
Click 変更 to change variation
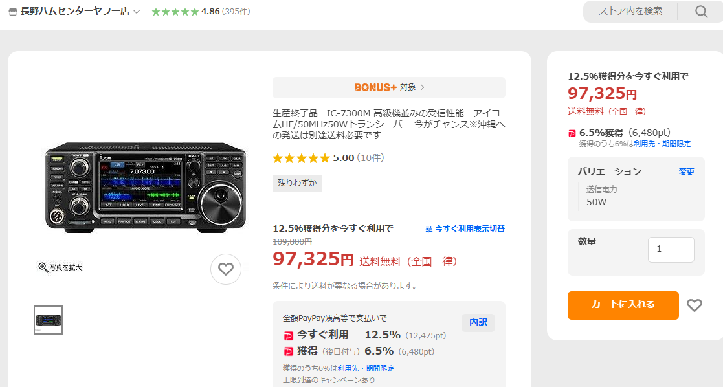(x=686, y=171)
